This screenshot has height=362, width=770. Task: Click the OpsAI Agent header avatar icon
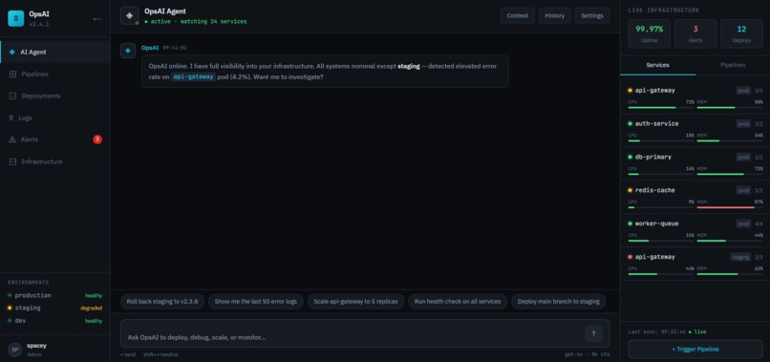129,15
